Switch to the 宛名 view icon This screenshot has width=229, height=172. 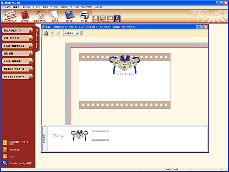[x=96, y=19]
